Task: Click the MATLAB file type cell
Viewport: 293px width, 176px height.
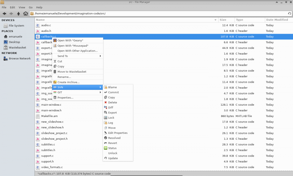Action: 244,116
